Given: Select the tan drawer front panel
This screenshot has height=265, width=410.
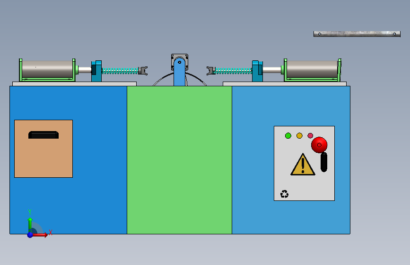Looking at the screenshot, I should coord(44,149).
